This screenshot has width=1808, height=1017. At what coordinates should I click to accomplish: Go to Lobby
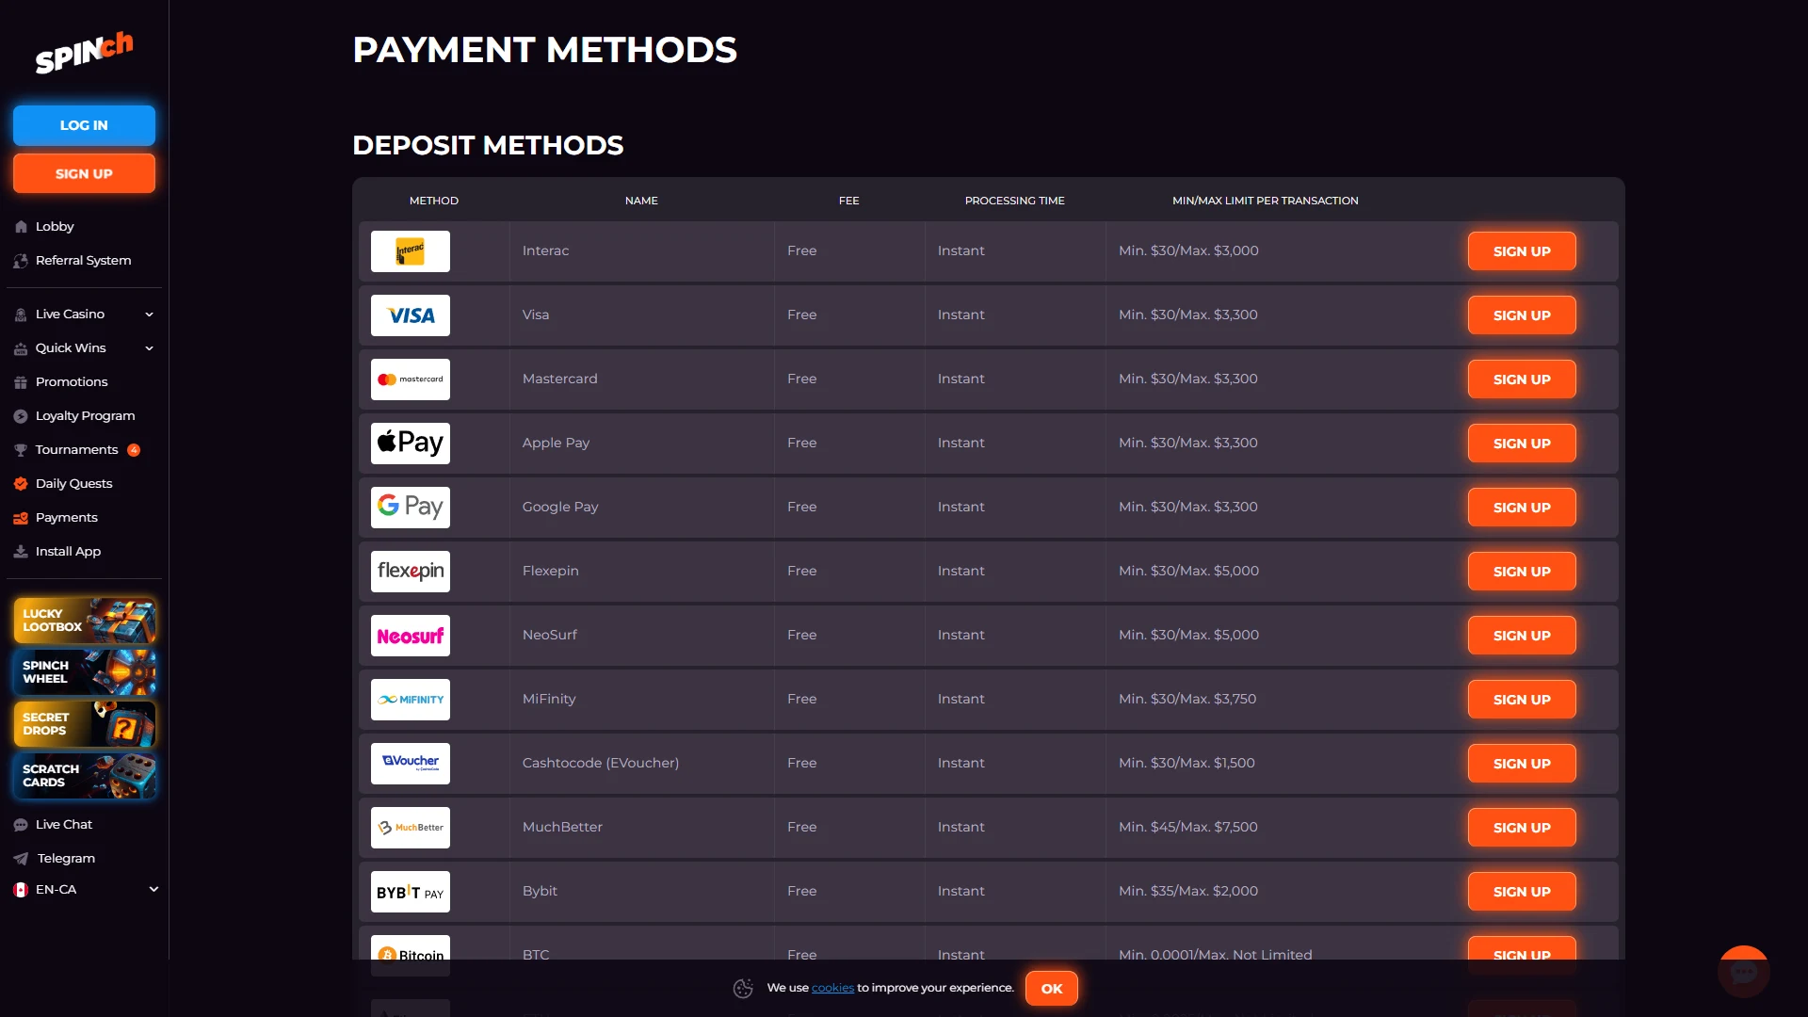(55, 227)
